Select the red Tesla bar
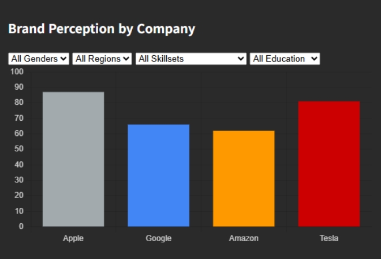 (x=329, y=164)
